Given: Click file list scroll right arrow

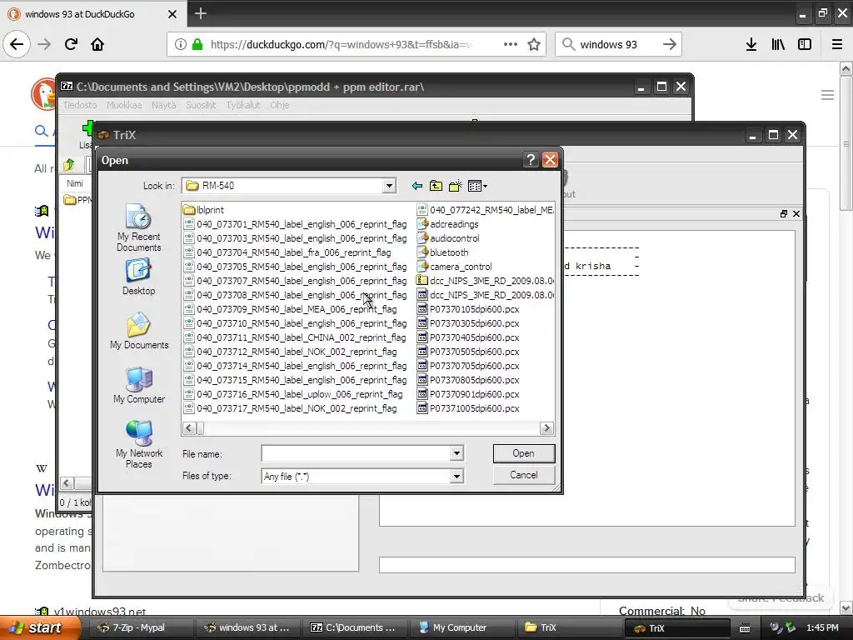Looking at the screenshot, I should point(546,428).
